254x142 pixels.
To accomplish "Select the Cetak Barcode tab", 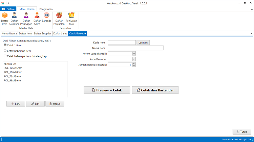I will (x=78, y=33).
